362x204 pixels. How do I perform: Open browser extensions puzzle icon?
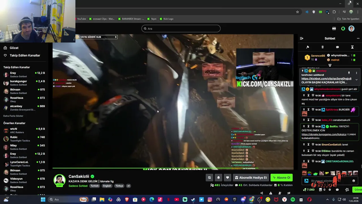coord(334,12)
